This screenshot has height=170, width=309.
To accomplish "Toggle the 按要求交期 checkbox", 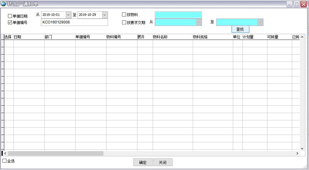I will 124,23.
